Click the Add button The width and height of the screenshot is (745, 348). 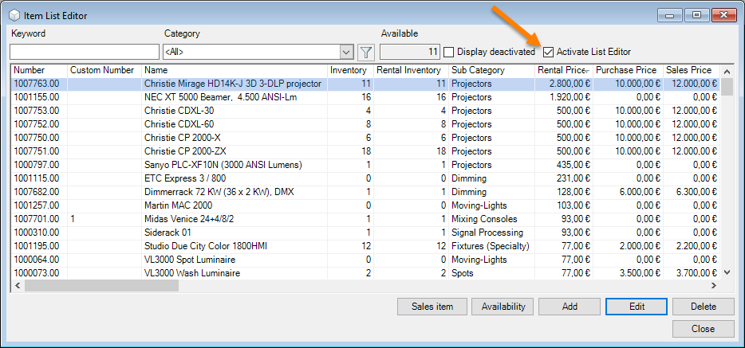570,307
